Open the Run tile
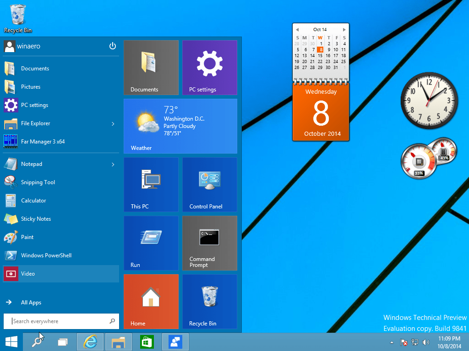Screen dimensions: 469x351 point(151,243)
